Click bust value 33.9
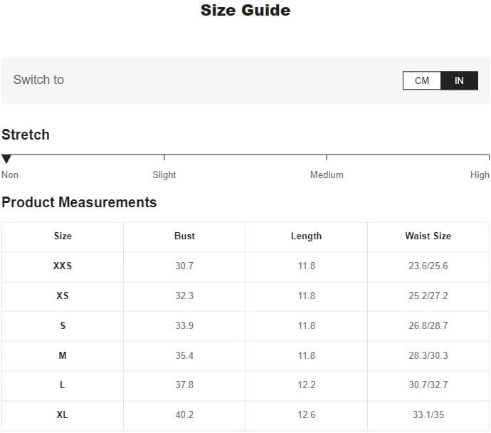491x433 pixels. pyautogui.click(x=184, y=325)
